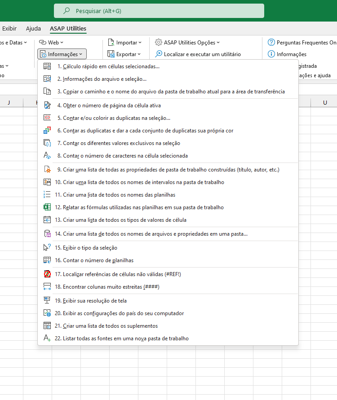Image resolution: width=337 pixels, height=400 pixels.
Task: Click the circled i icon beside Informações
Action: coord(271,54)
